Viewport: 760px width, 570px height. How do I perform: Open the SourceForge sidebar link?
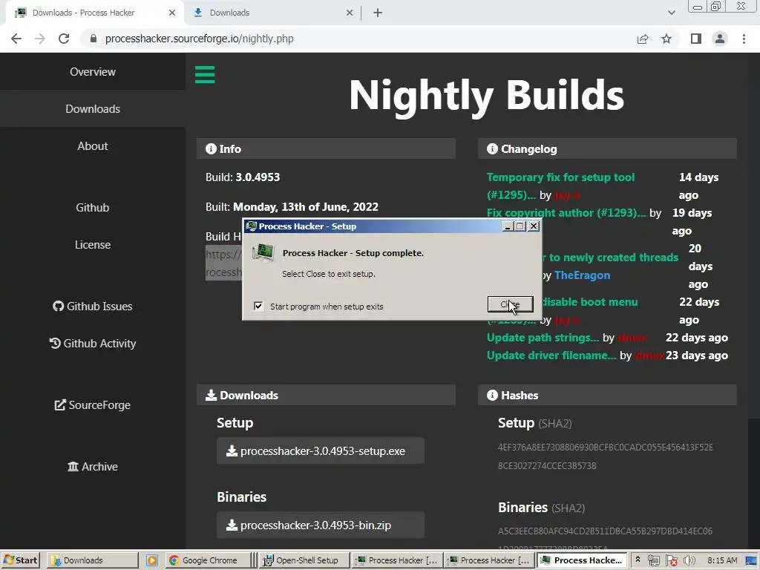93,404
